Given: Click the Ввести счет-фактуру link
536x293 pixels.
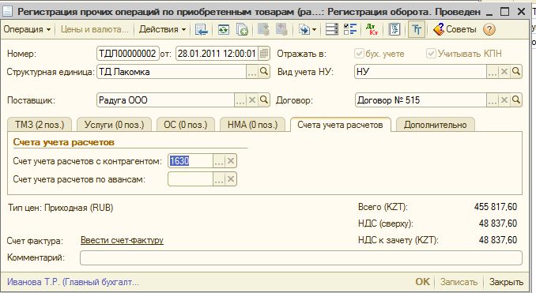Looking at the screenshot, I should (122, 240).
